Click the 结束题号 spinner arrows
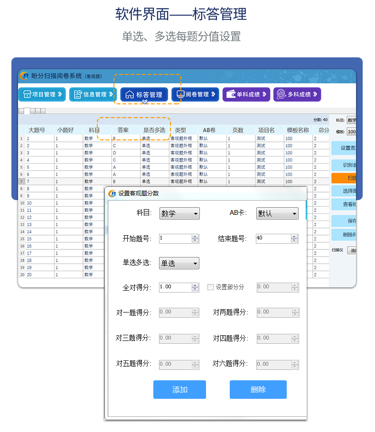The width and height of the screenshot is (375, 432). coord(295,238)
